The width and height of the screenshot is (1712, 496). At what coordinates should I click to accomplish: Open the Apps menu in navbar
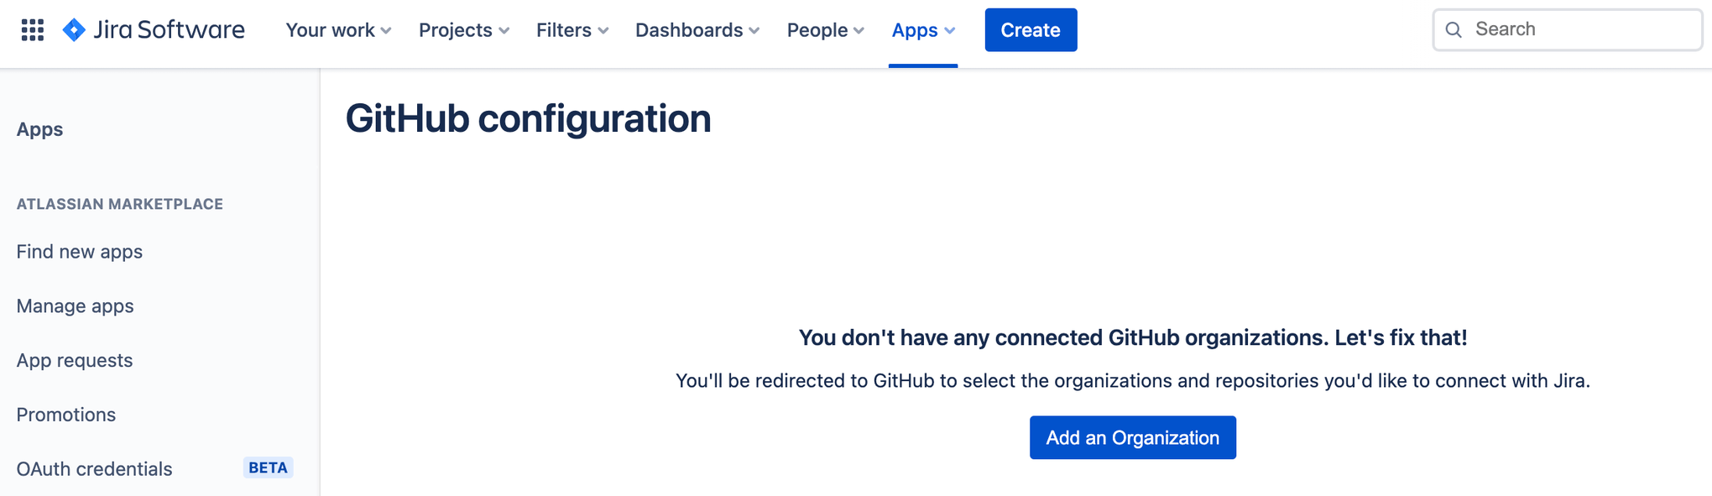(x=923, y=30)
